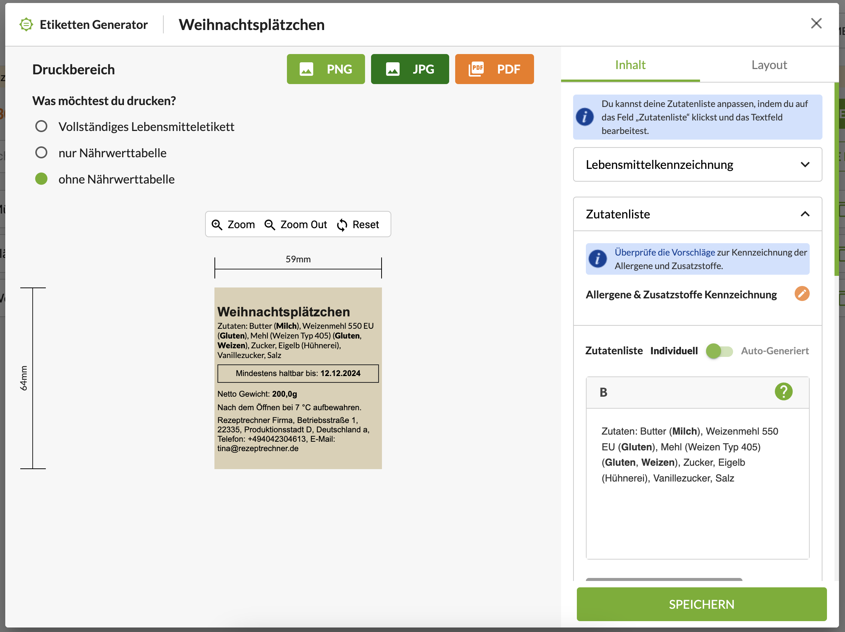845x632 pixels.
Task: Expand the Lebensmittelkennzeichnung section
Action: pos(697,164)
